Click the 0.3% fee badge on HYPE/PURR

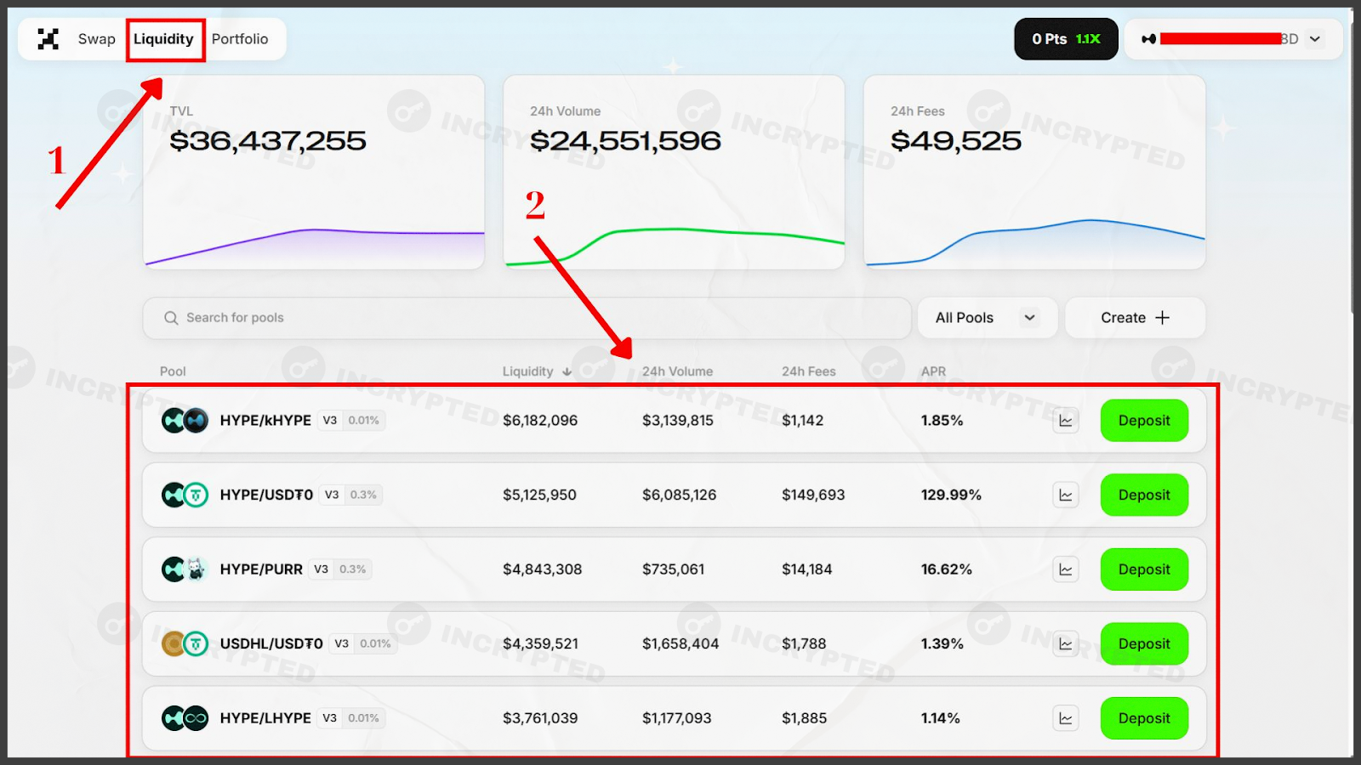point(353,569)
